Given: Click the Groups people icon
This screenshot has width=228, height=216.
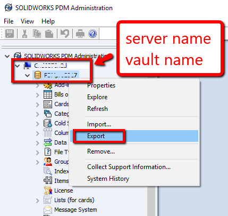Looking at the screenshot, I should click(48, 162).
